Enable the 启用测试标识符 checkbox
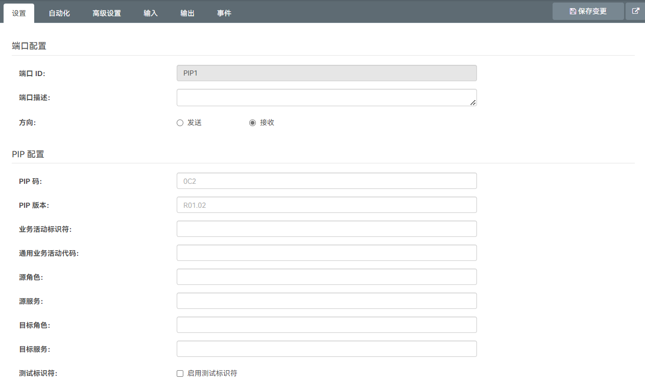Image resolution: width=645 pixels, height=385 pixels. 180,373
